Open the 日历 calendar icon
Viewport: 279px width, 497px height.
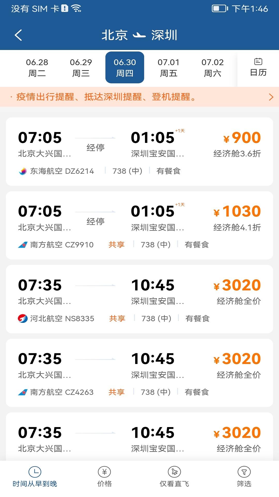coord(258,62)
